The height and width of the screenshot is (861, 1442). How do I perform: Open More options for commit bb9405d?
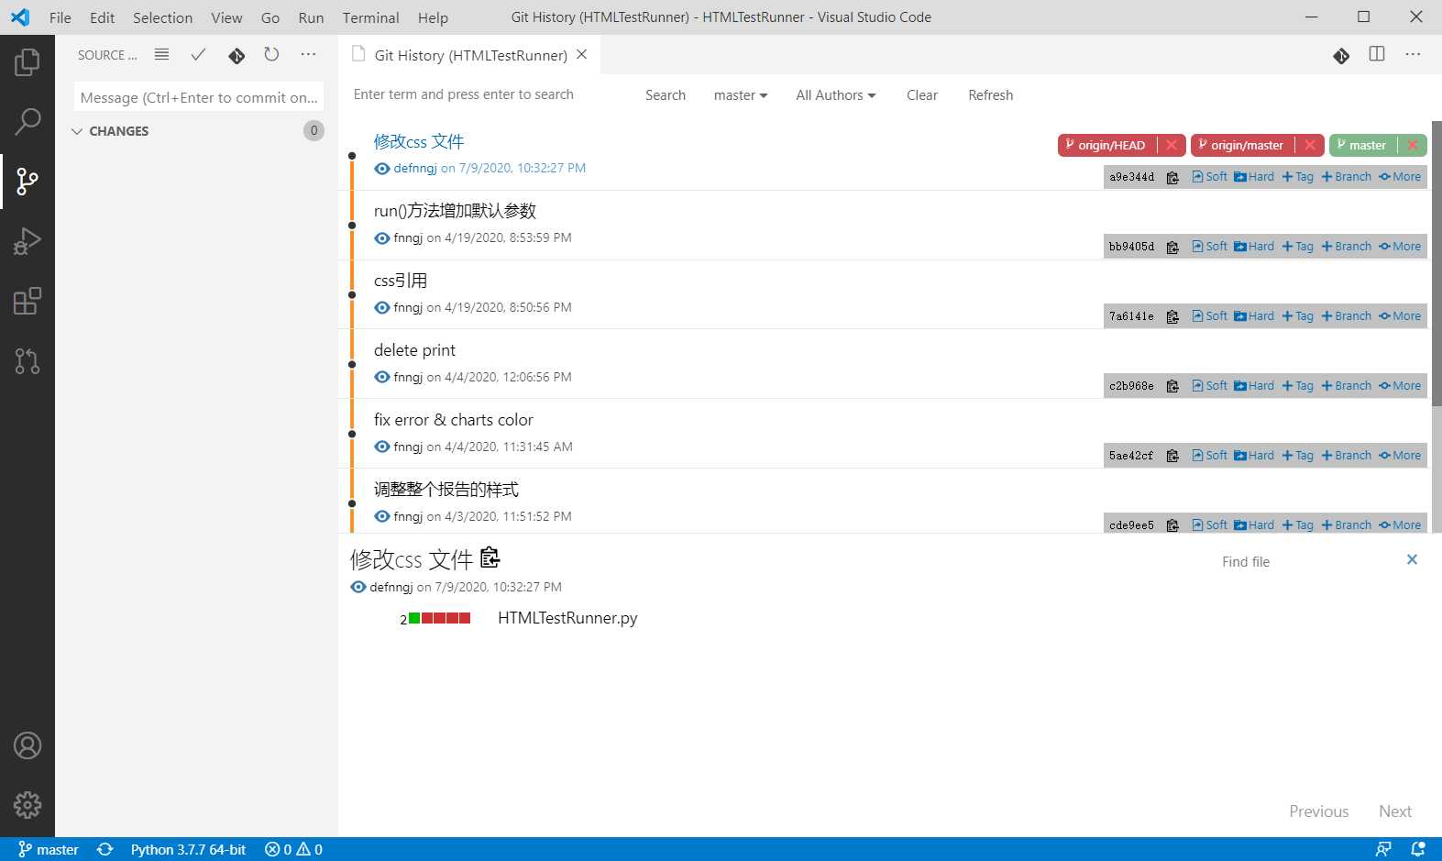tap(1400, 247)
